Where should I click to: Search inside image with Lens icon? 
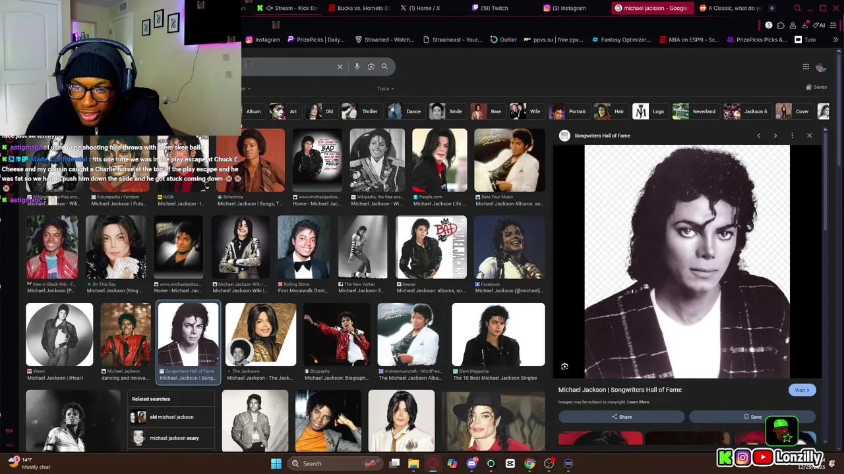564,367
